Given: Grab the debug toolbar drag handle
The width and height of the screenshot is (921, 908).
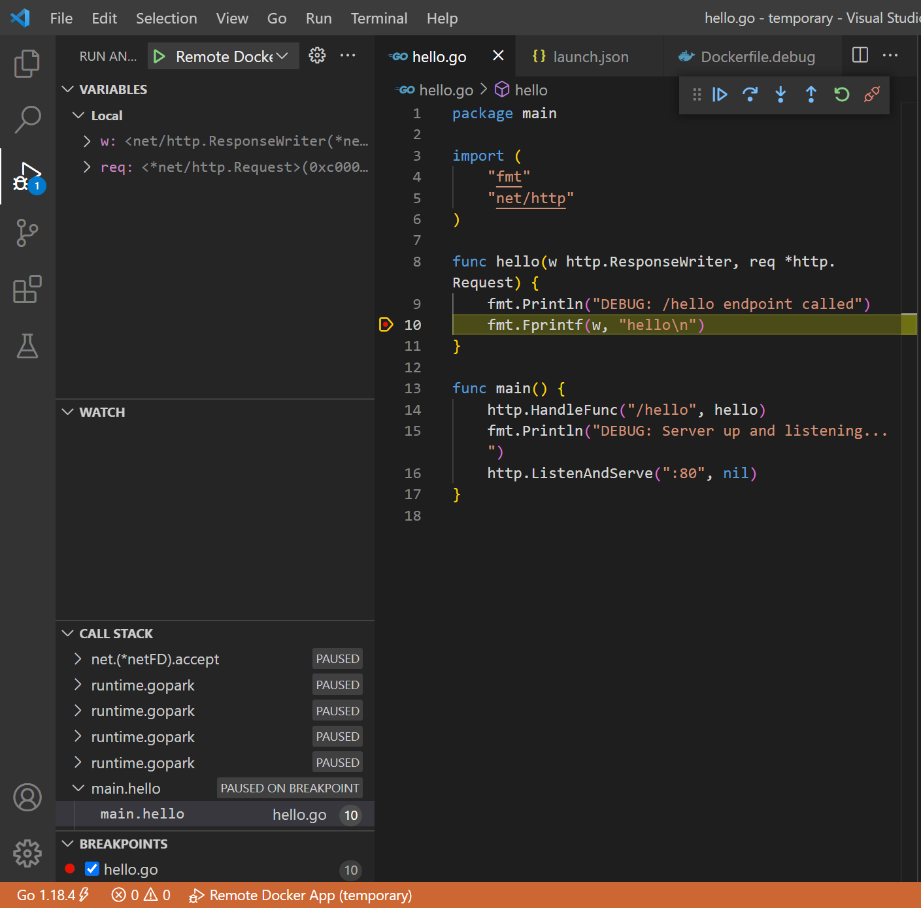Looking at the screenshot, I should click(697, 95).
